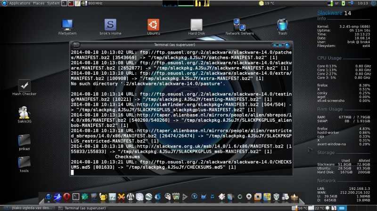The height and width of the screenshot is (211, 377).
Task: Click the terminal cursor block
Action: pyautogui.click(x=72, y=172)
